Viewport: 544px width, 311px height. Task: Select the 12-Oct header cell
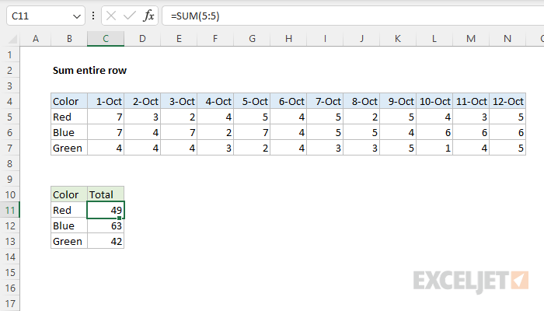click(508, 101)
